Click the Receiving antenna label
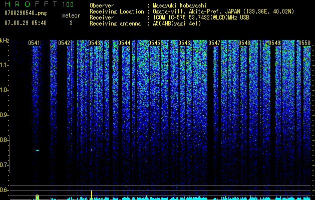Image resolution: width=315 pixels, height=200 pixels. tap(115, 23)
